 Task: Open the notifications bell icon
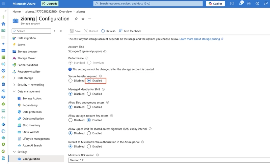click(241, 3)
